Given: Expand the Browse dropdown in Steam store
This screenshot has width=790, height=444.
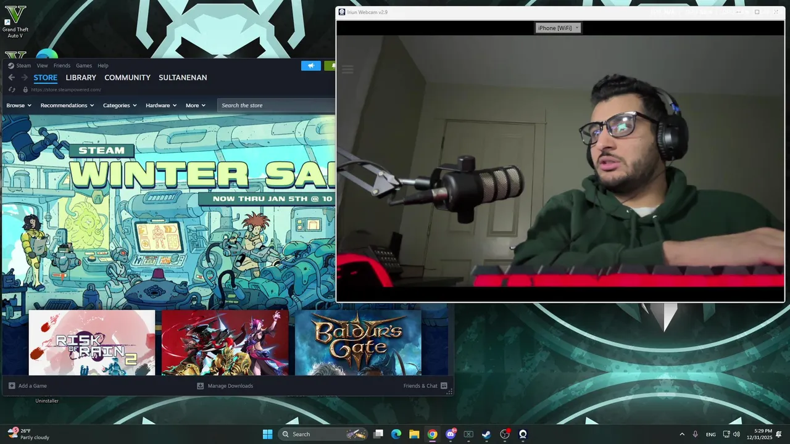Looking at the screenshot, I should (19, 105).
